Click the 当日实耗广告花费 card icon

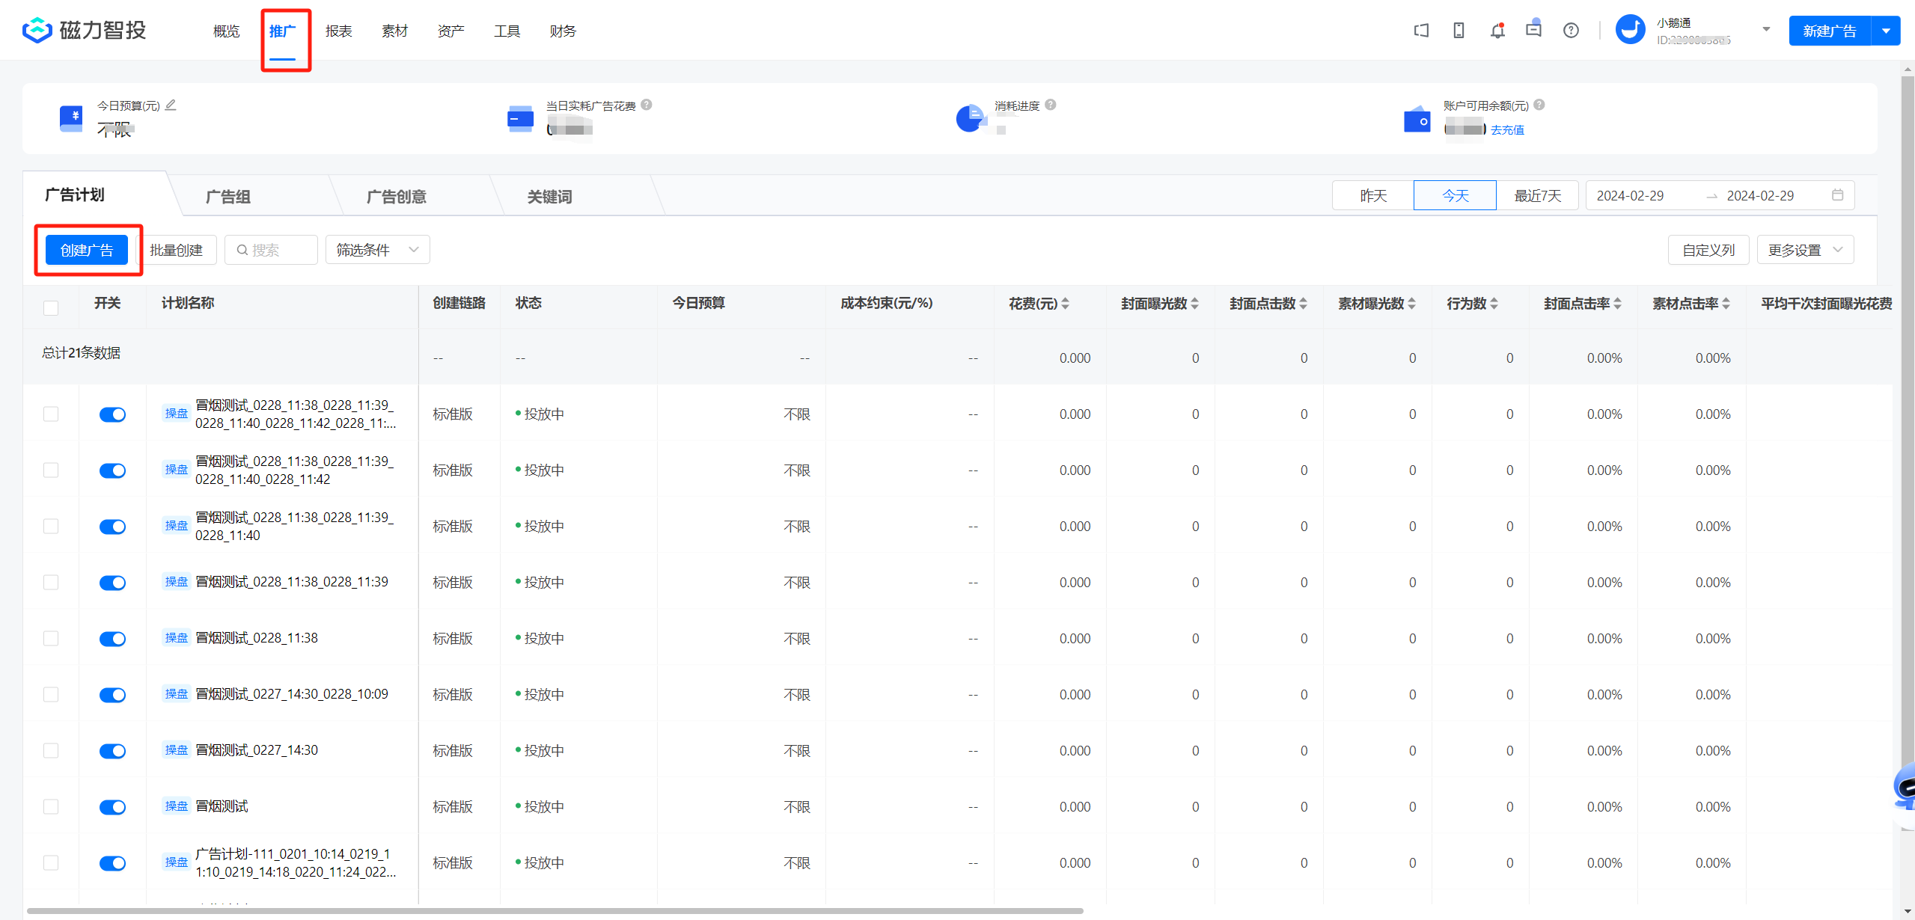coord(520,118)
